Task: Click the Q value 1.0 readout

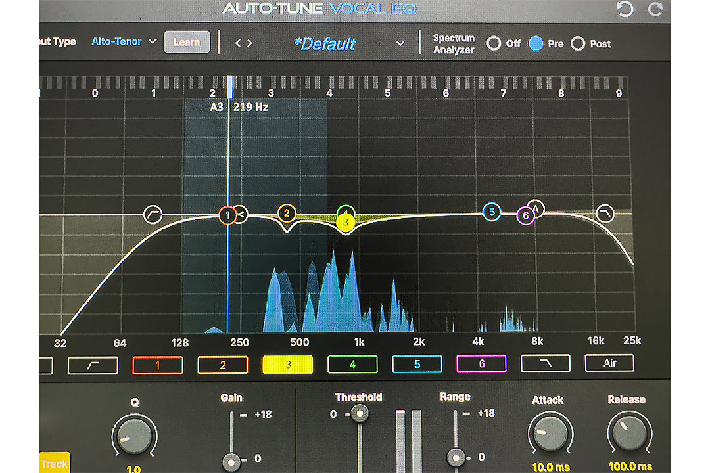Action: (133, 469)
